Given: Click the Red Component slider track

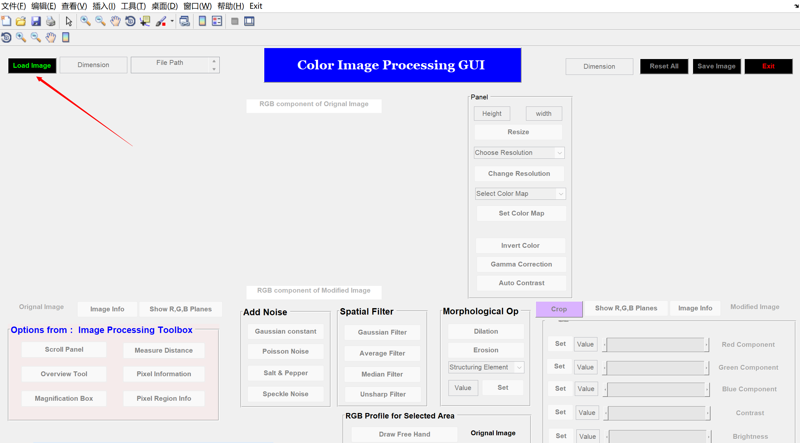Looking at the screenshot, I should click(x=656, y=345).
